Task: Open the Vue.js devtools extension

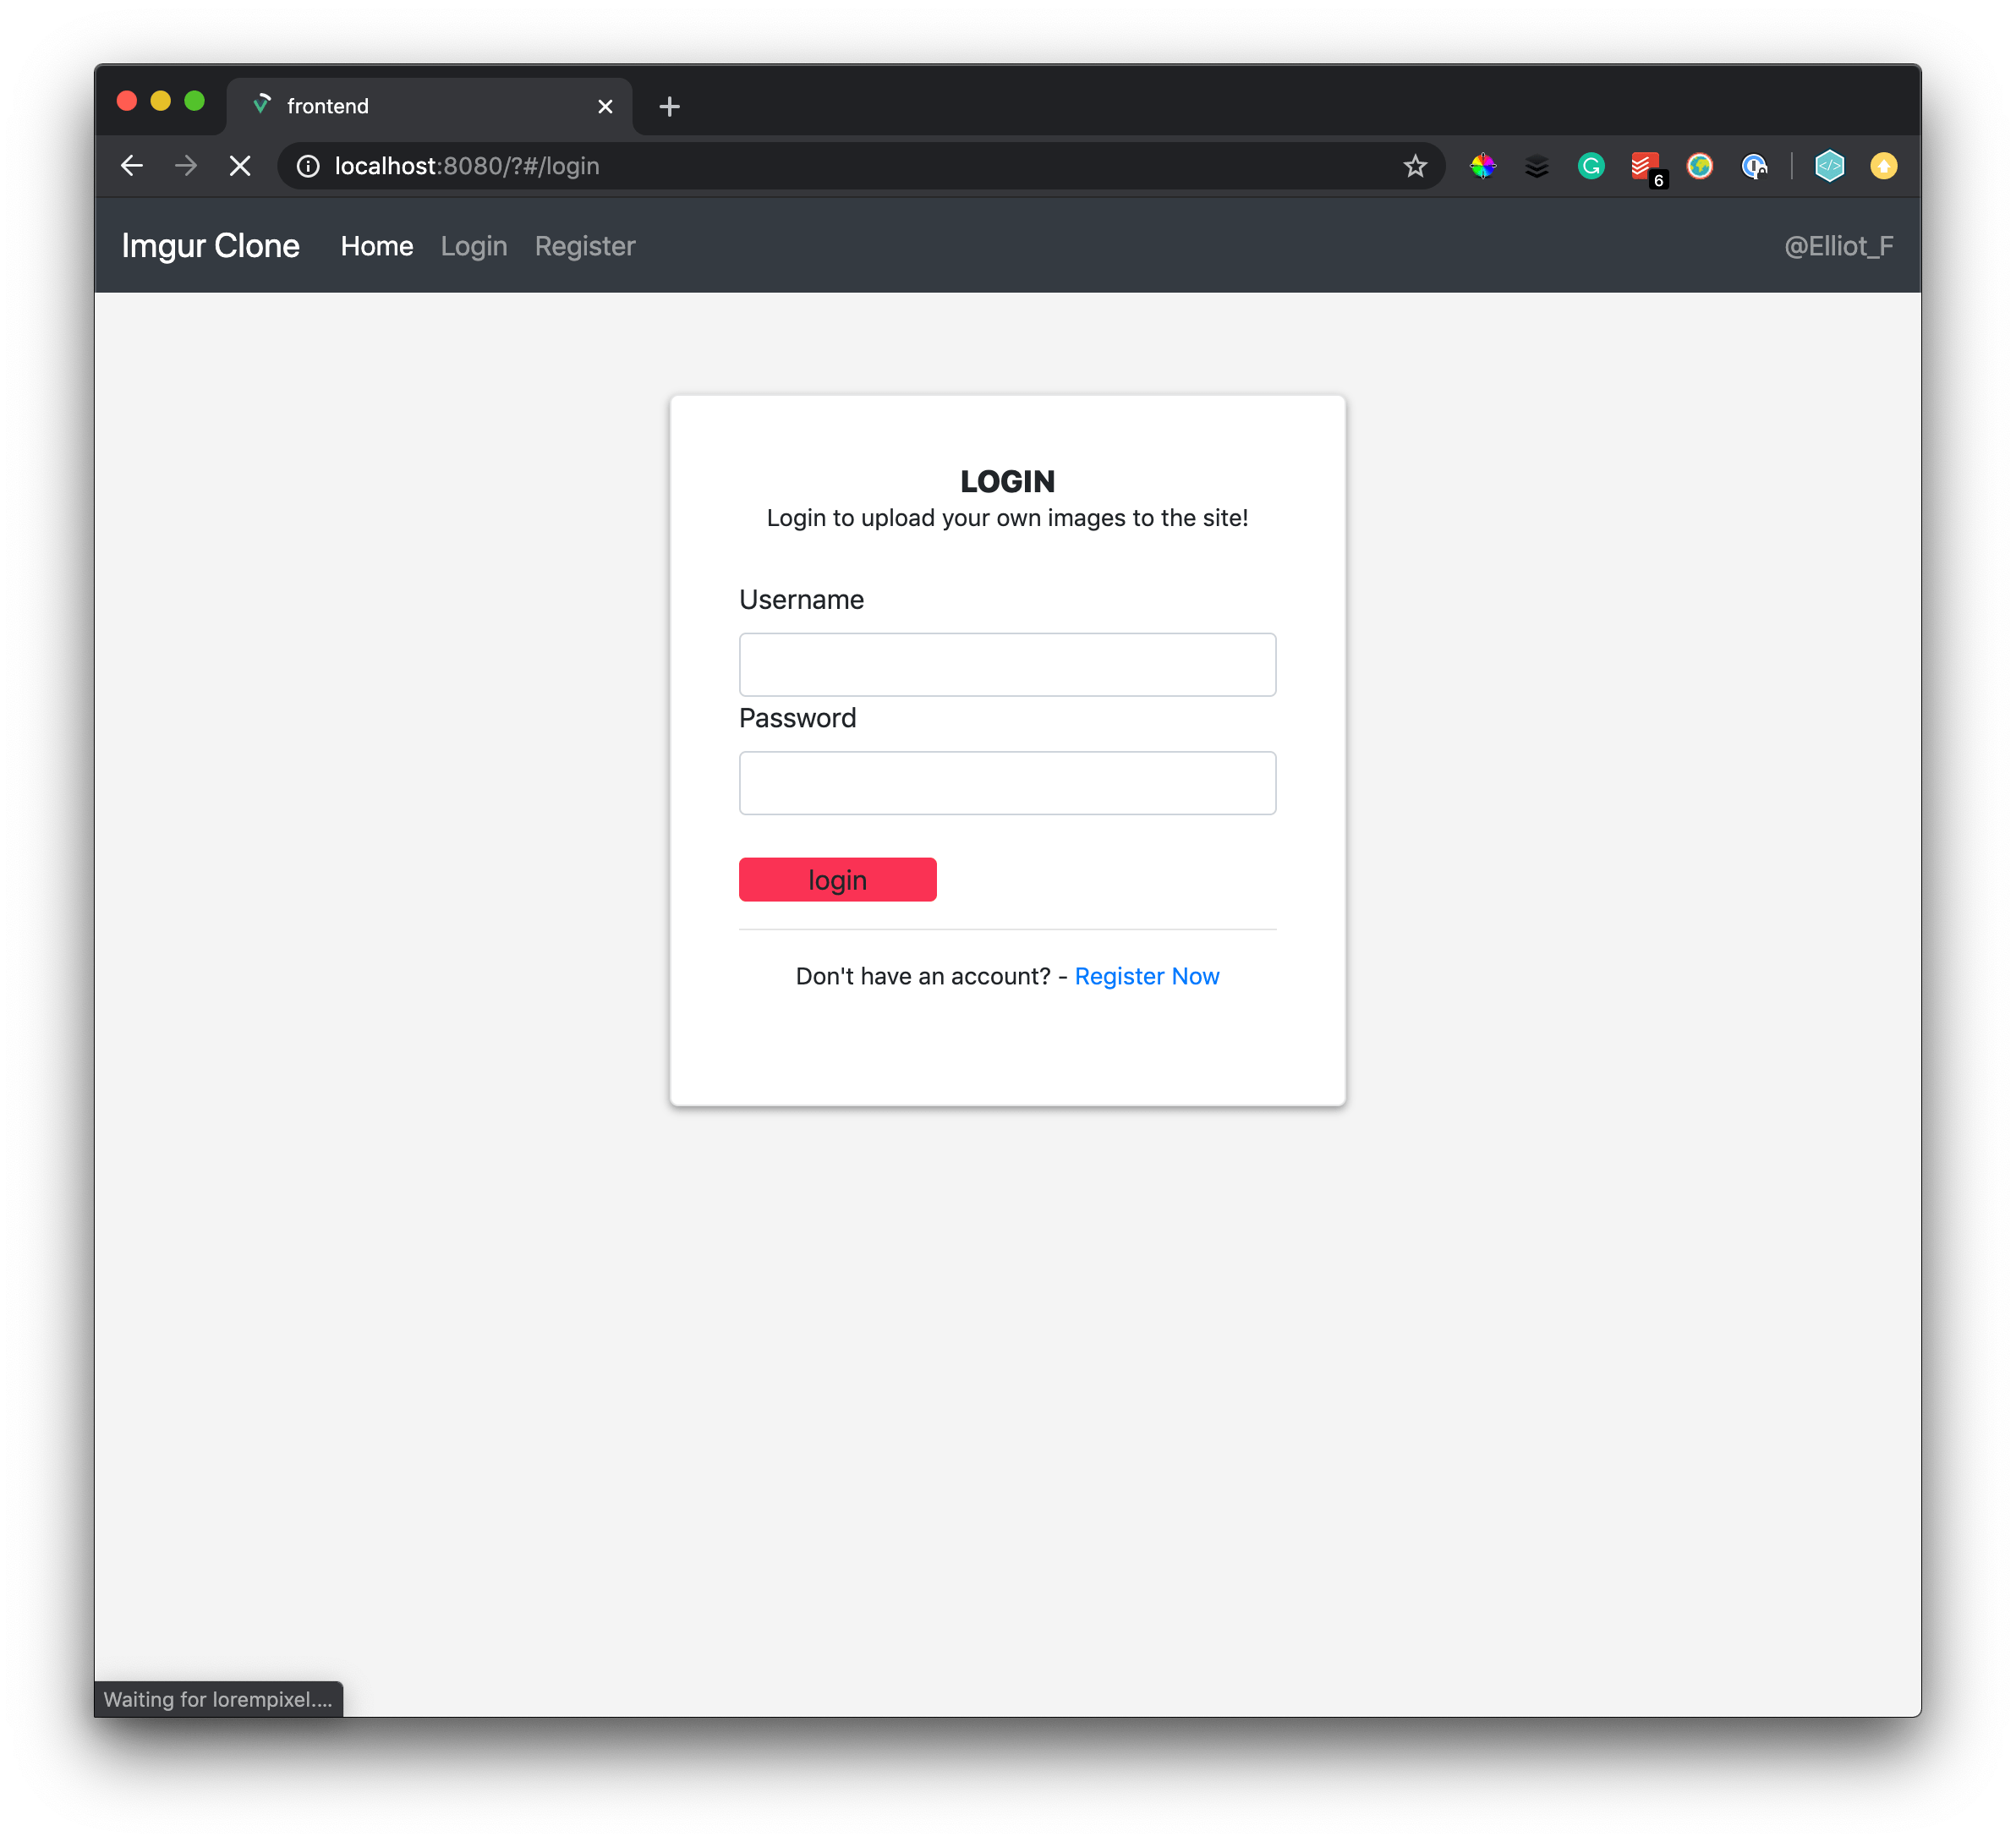Action: click(x=1830, y=166)
